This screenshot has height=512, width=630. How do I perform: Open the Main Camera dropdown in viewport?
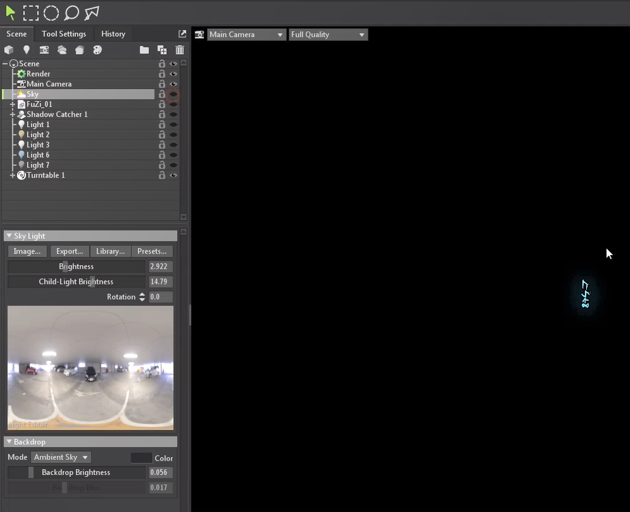(x=246, y=34)
